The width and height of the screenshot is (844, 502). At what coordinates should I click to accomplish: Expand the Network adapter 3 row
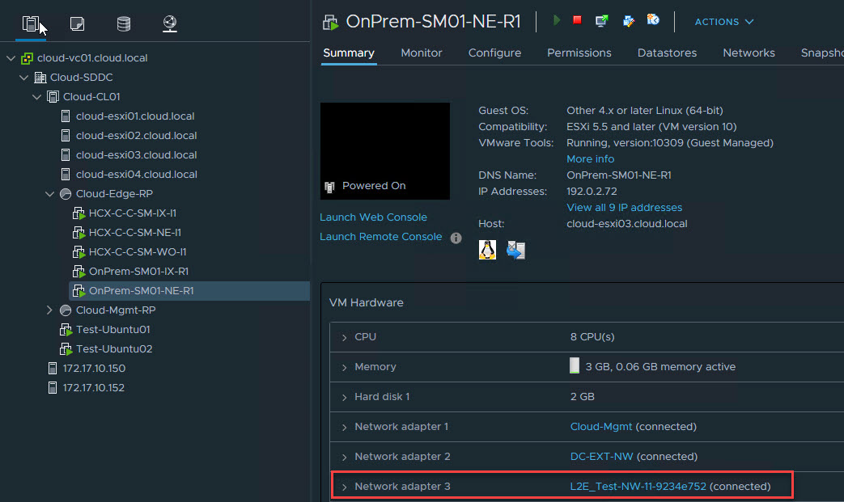click(x=345, y=487)
